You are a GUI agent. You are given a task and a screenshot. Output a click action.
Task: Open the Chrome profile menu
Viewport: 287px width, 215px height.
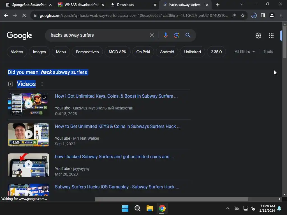(272, 16)
